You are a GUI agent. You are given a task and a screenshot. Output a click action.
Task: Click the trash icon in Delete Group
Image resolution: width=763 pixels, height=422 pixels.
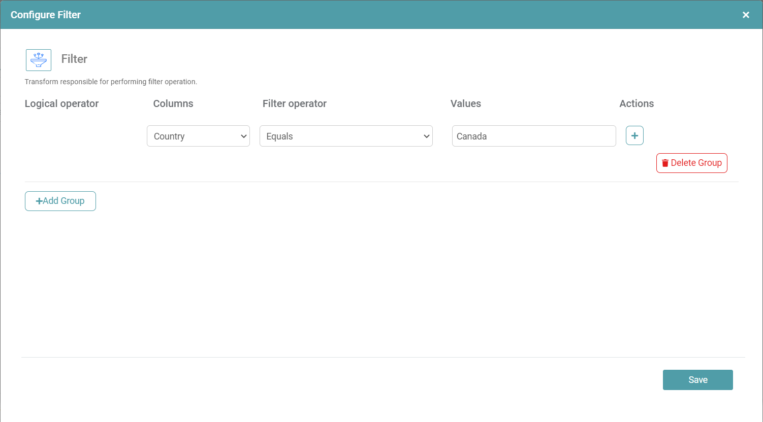[x=665, y=163]
